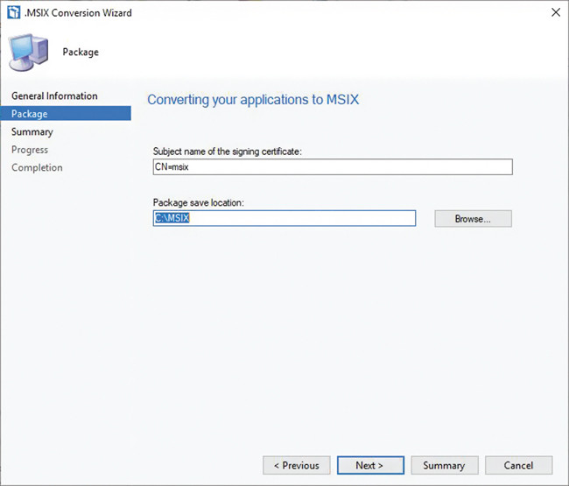Open the Summary step in sidebar
The height and width of the screenshot is (486, 569).
32,132
